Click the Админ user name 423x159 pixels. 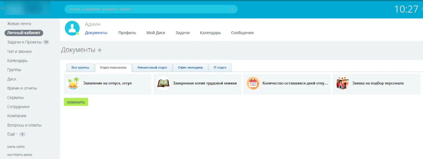93,24
